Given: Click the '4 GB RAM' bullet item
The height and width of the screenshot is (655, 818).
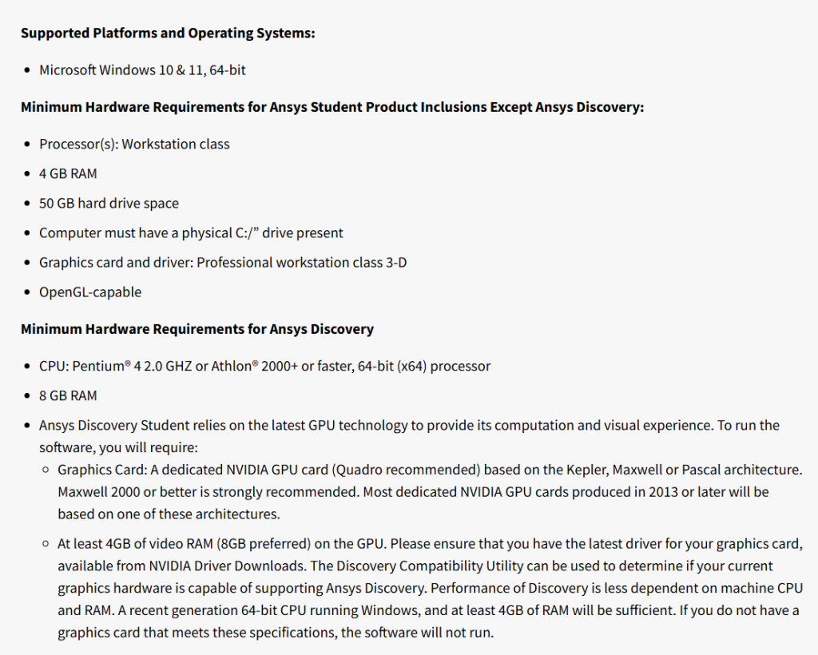Looking at the screenshot, I should (x=68, y=173).
